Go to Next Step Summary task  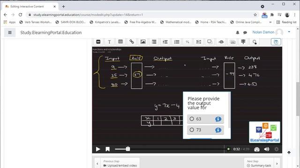pyautogui.click(x=259, y=163)
